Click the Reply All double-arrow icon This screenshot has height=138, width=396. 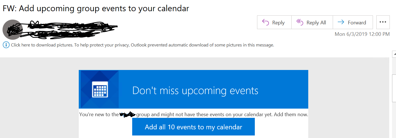point(300,22)
